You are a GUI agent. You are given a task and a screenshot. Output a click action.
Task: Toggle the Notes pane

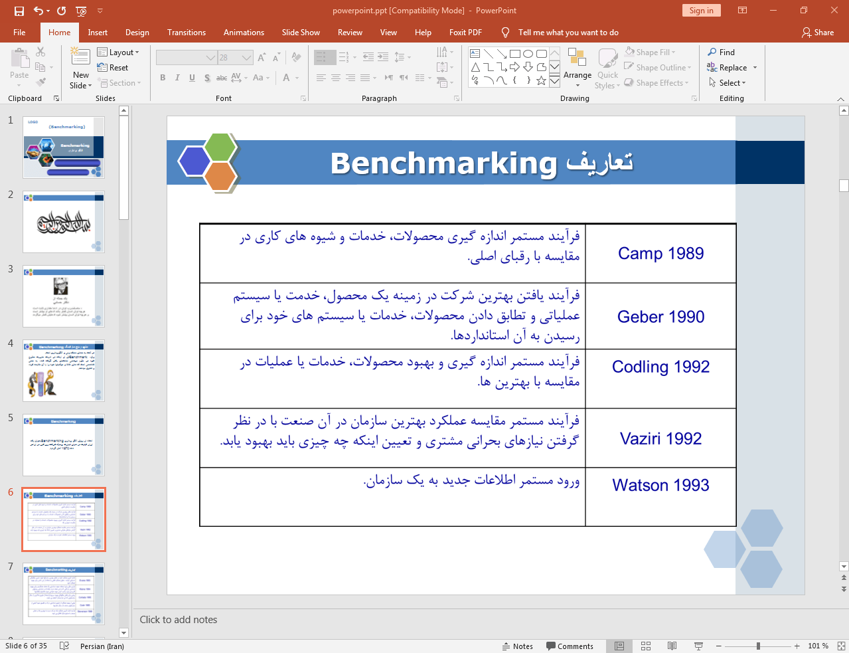(x=517, y=646)
